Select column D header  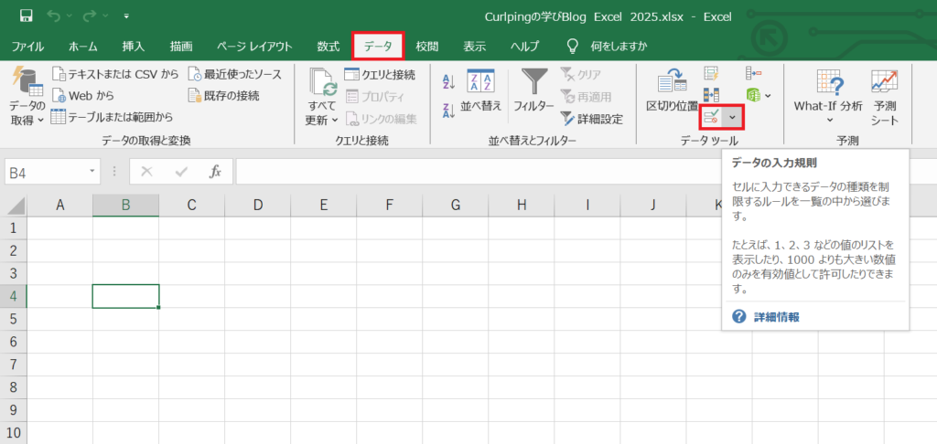(258, 205)
